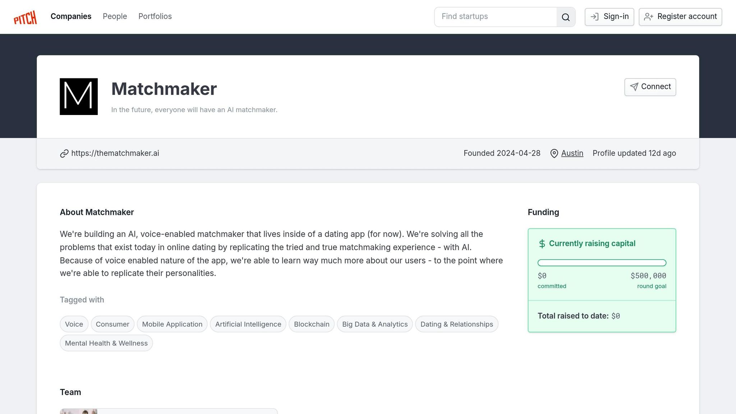Select the Artificial Intelligence tag
The image size is (736, 414).
(248, 324)
